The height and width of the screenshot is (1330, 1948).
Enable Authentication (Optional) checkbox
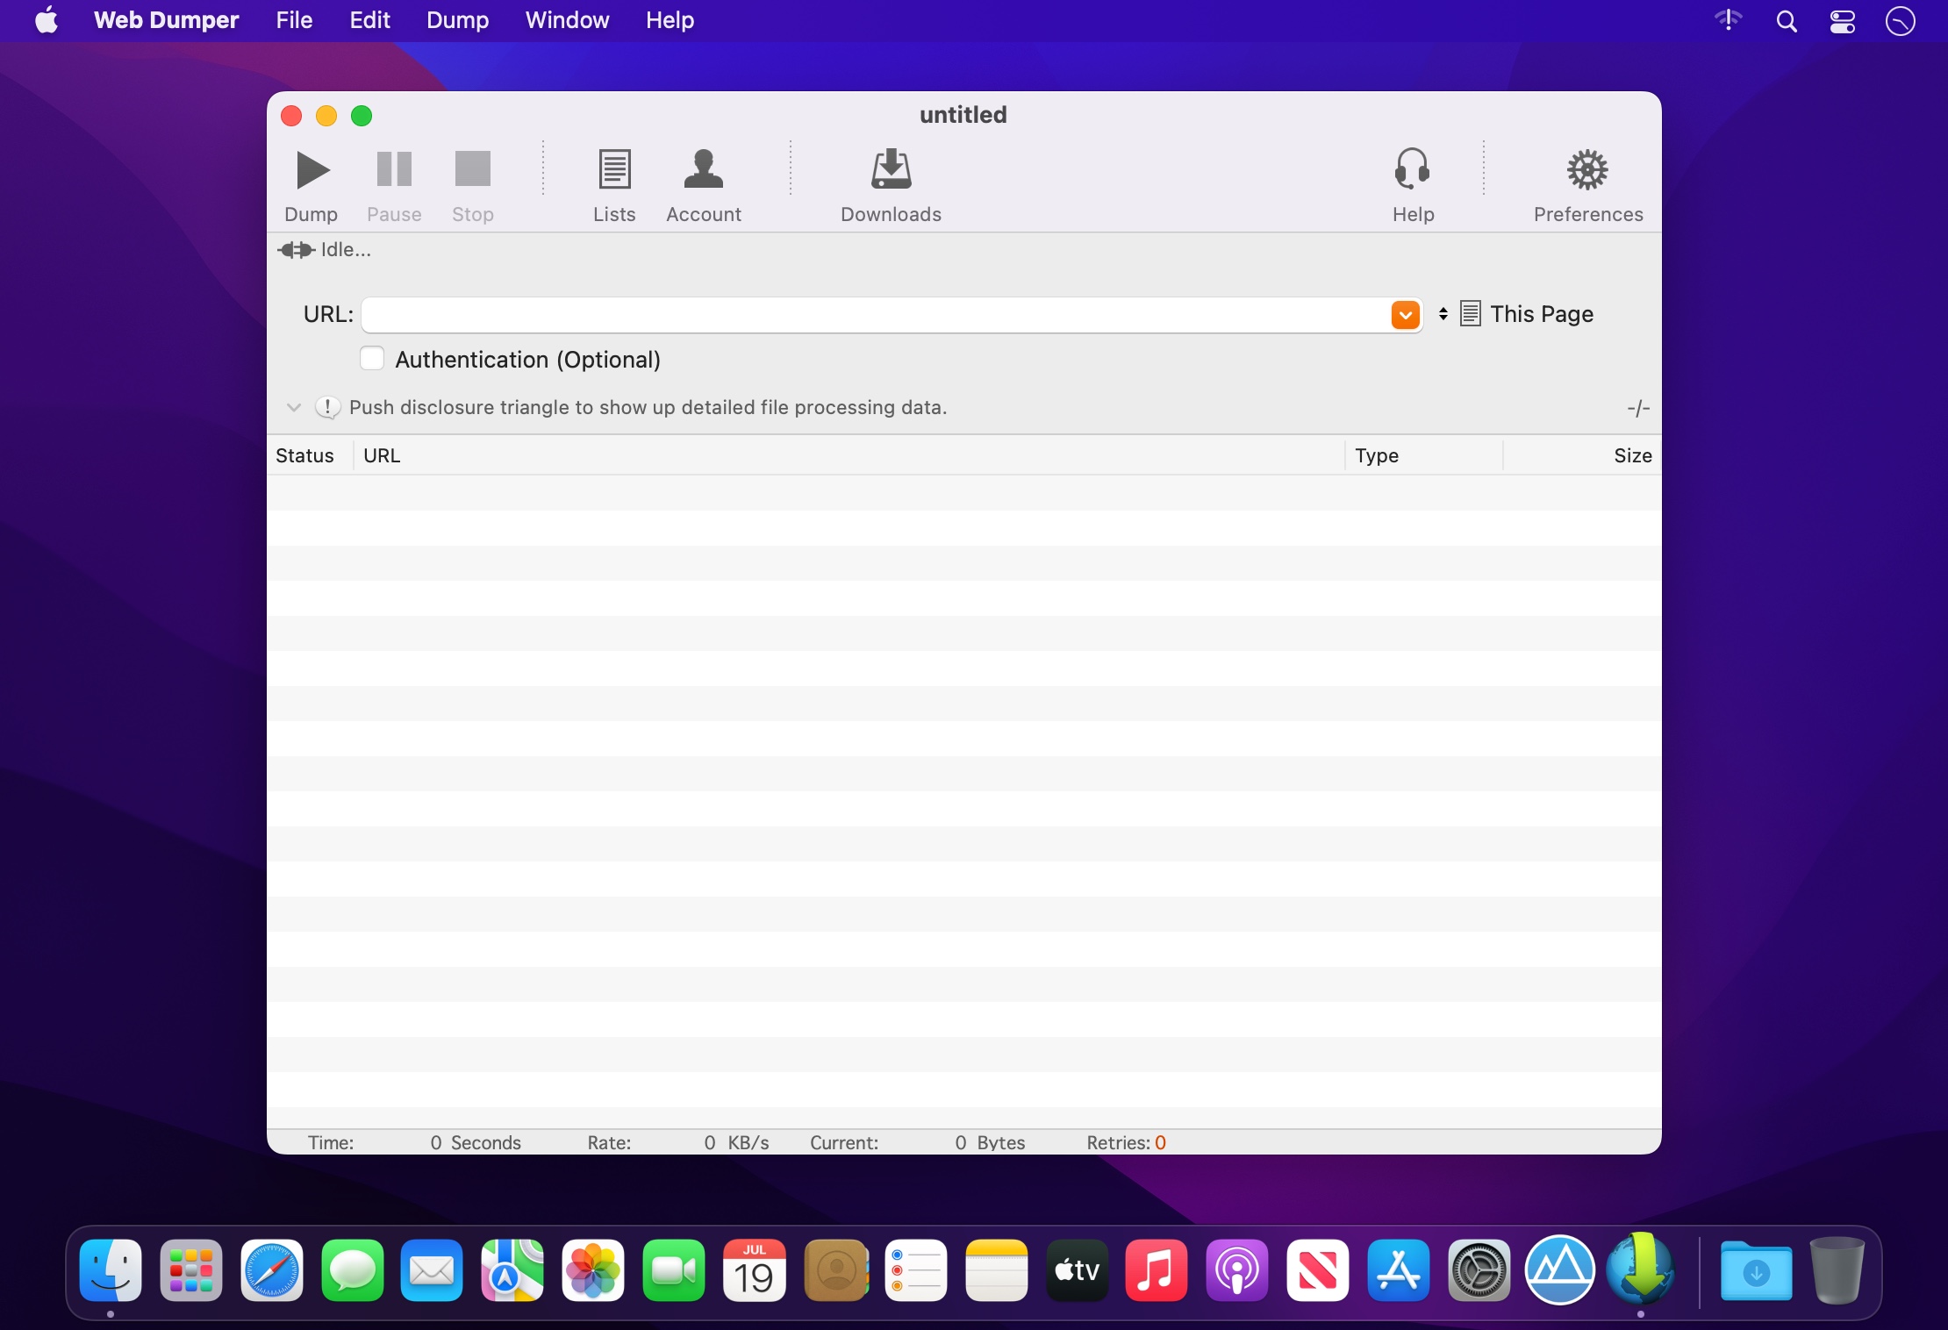tap(372, 359)
